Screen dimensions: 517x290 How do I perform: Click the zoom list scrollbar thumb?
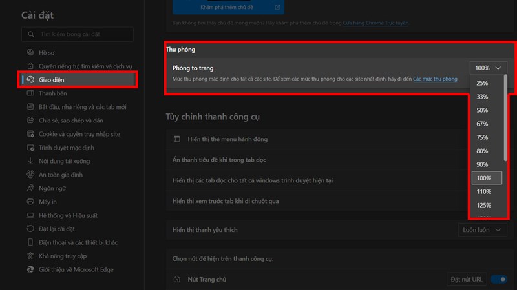click(x=505, y=118)
